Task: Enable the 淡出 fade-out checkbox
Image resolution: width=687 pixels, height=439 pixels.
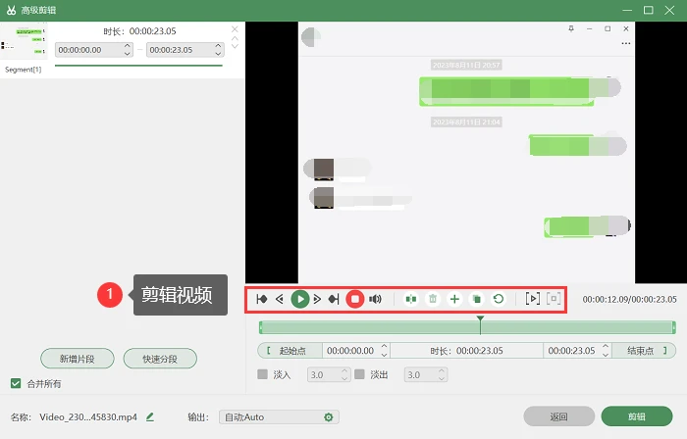Action: point(359,374)
